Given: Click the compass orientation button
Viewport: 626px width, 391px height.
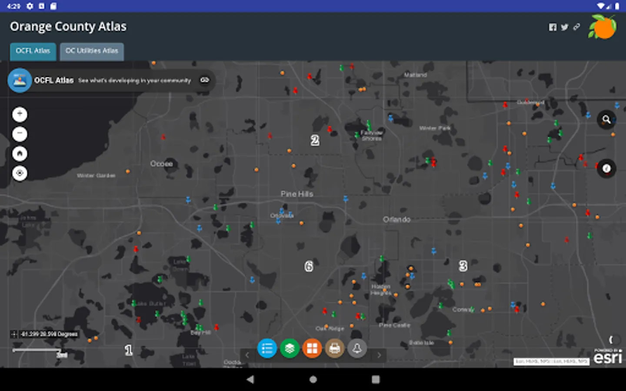Looking at the screenshot, I should [x=606, y=168].
